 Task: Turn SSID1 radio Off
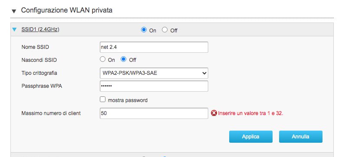(x=165, y=30)
